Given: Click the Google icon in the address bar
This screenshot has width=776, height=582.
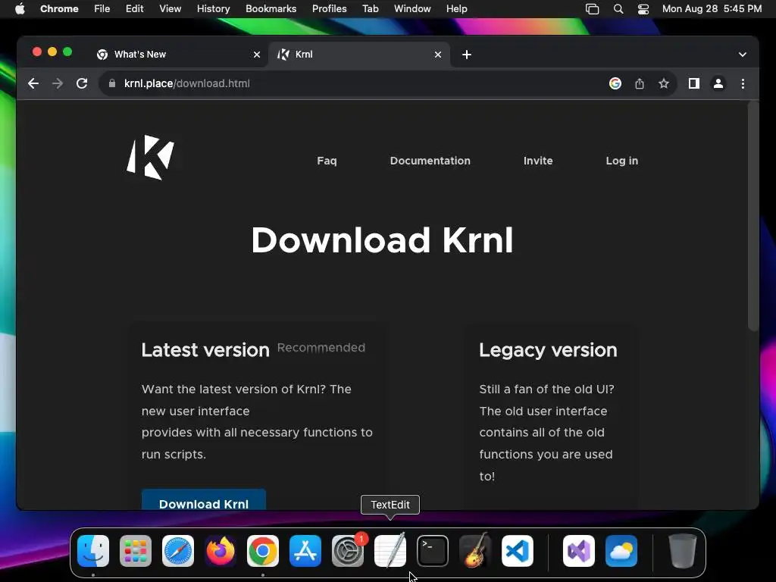Looking at the screenshot, I should pos(615,83).
